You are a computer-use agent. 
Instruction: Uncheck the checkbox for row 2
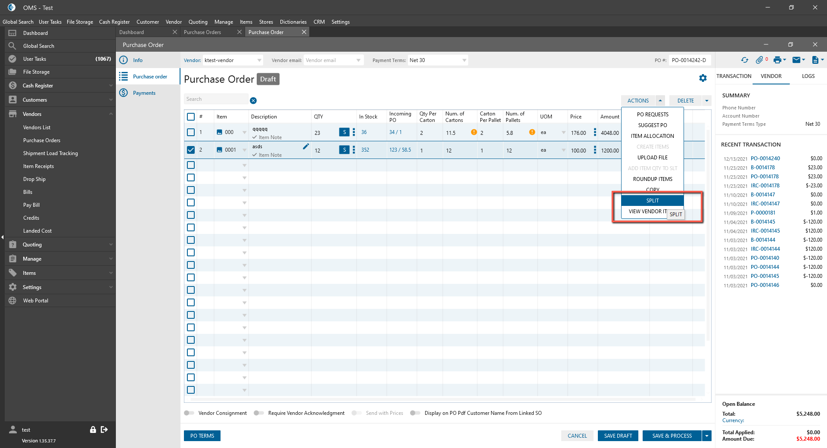pos(191,150)
